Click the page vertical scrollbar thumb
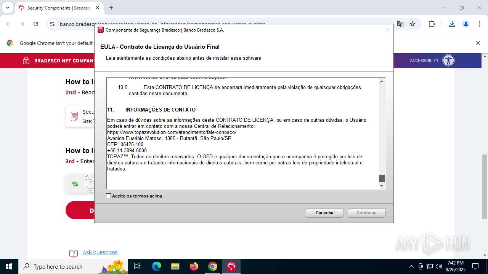 point(485,186)
